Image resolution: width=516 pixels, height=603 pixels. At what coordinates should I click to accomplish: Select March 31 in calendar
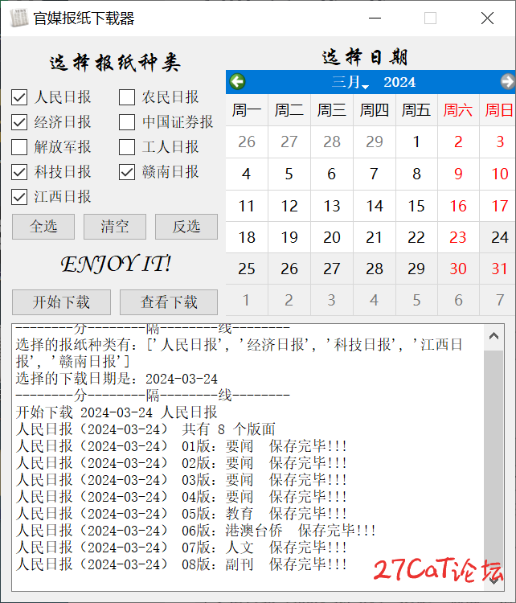[499, 269]
